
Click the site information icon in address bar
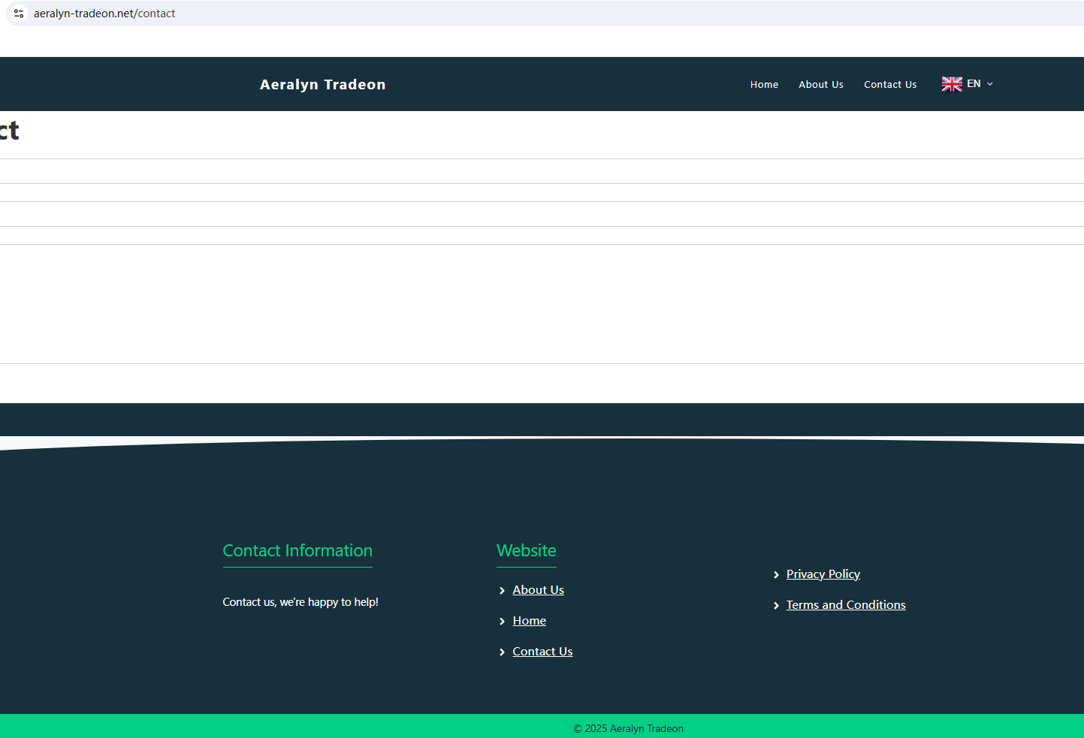pos(19,14)
